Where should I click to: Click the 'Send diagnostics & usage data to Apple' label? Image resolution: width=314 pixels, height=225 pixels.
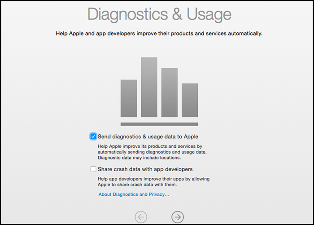point(148,137)
